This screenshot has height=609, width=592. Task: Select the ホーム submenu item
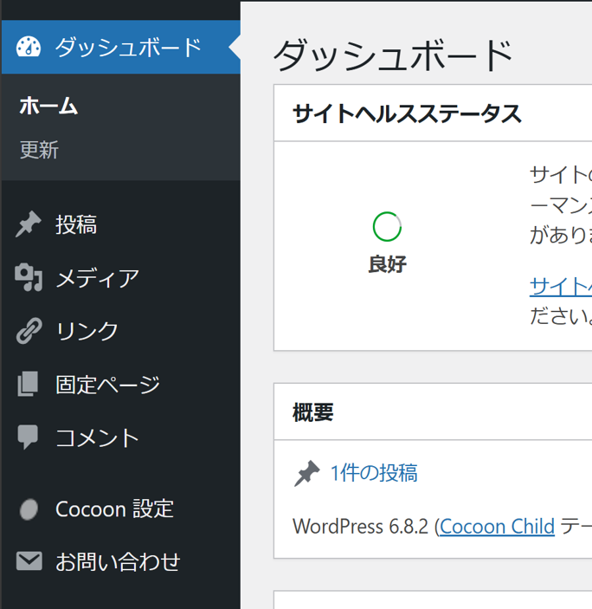[48, 107]
